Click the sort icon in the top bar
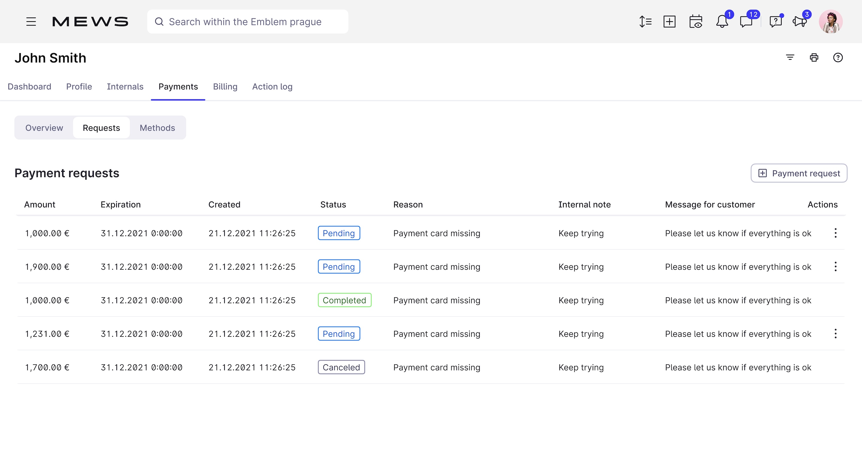 tap(645, 21)
